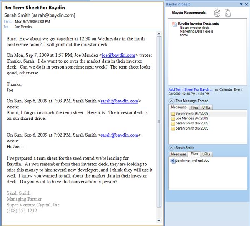
Task: Click the message scrollbar up arrow
Action: (159, 34)
